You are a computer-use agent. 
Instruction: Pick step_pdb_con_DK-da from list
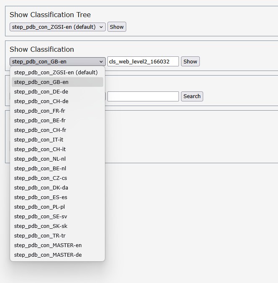[x=41, y=187]
